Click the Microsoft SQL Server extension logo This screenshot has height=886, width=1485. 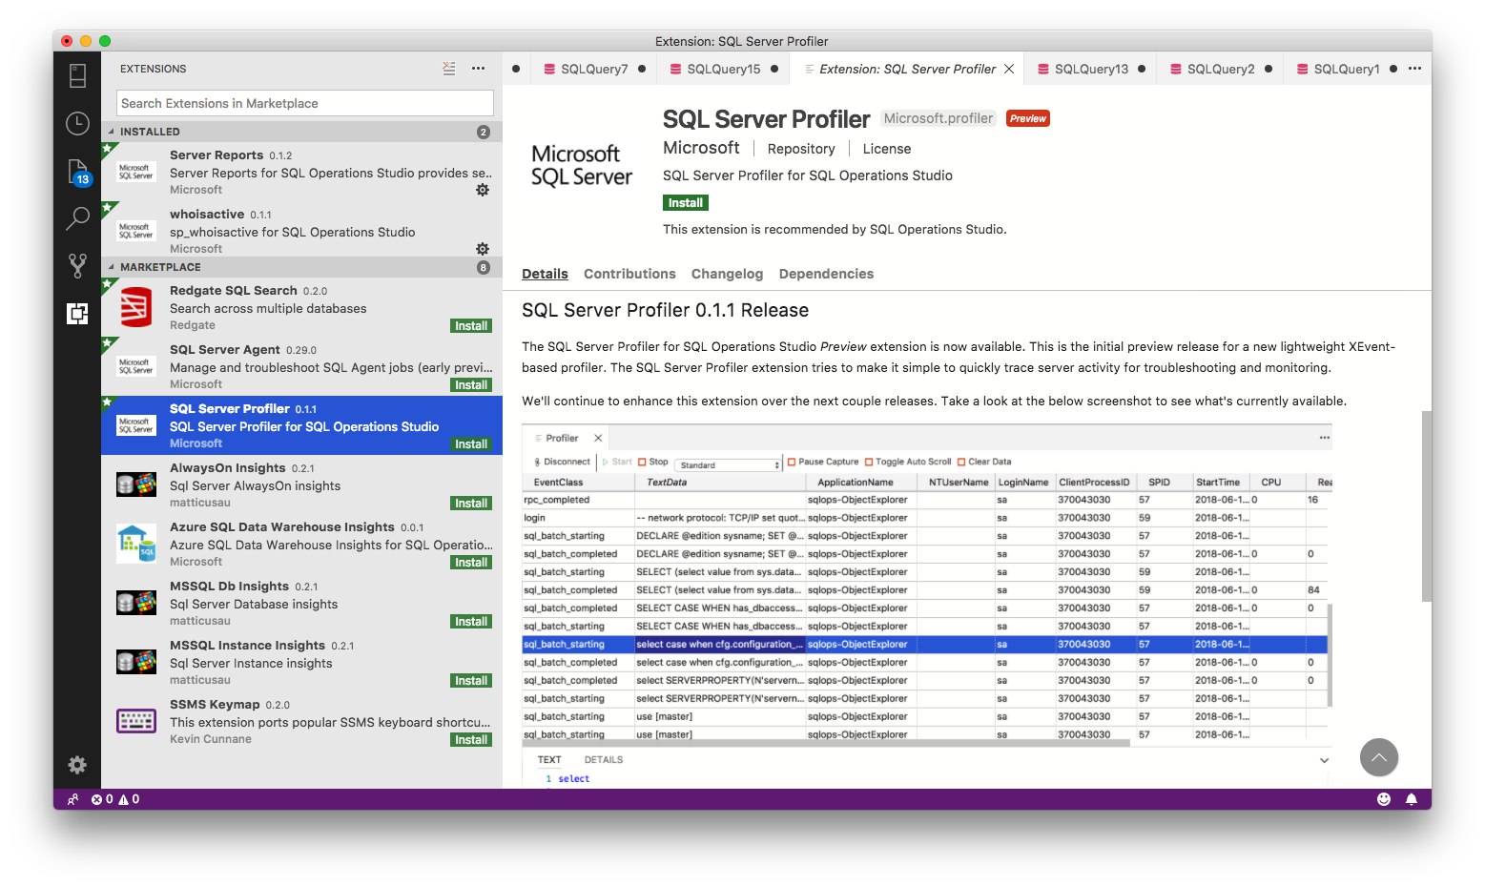pos(582,165)
